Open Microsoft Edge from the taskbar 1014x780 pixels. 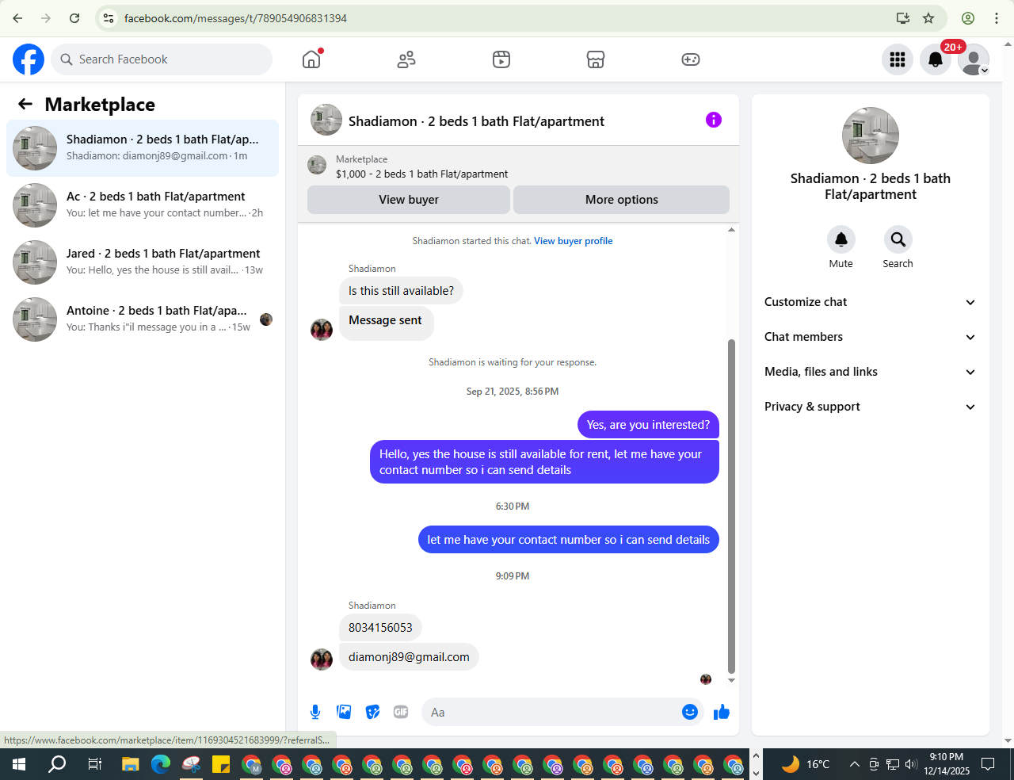tap(161, 764)
